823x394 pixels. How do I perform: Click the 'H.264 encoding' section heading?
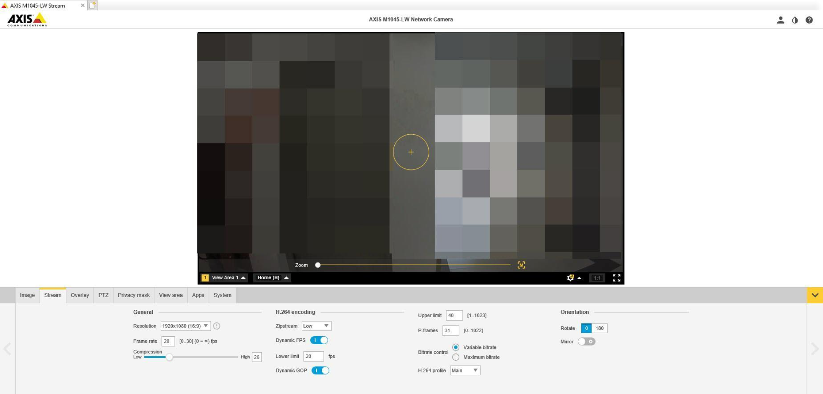pos(295,312)
